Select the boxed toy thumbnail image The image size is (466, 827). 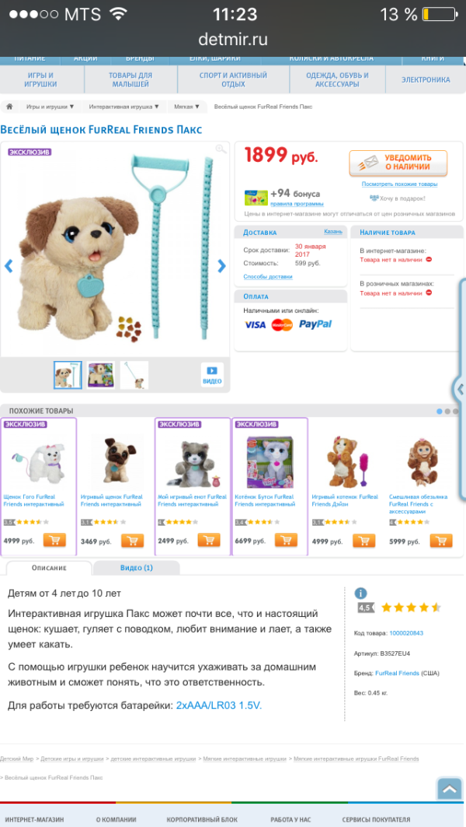(x=101, y=375)
